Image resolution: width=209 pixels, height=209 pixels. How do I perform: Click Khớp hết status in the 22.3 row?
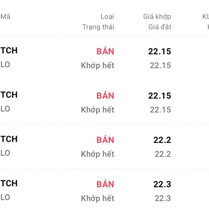pos(98,198)
